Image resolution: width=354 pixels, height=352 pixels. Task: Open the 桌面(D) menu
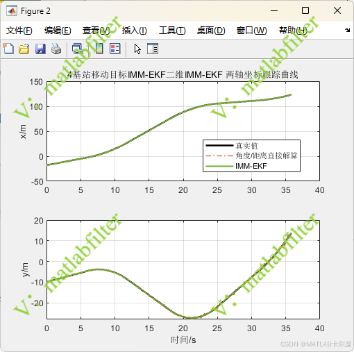pyautogui.click(x=211, y=31)
